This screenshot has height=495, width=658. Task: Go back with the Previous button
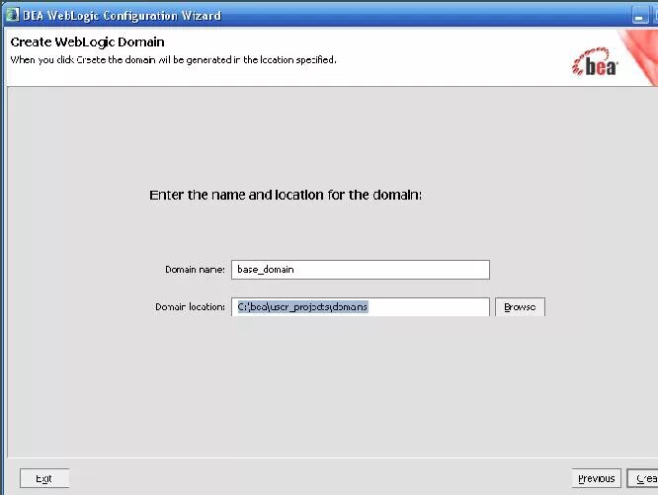coord(596,478)
